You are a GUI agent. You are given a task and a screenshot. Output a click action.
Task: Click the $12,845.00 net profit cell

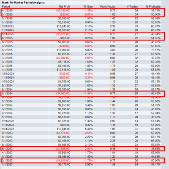(63, 129)
